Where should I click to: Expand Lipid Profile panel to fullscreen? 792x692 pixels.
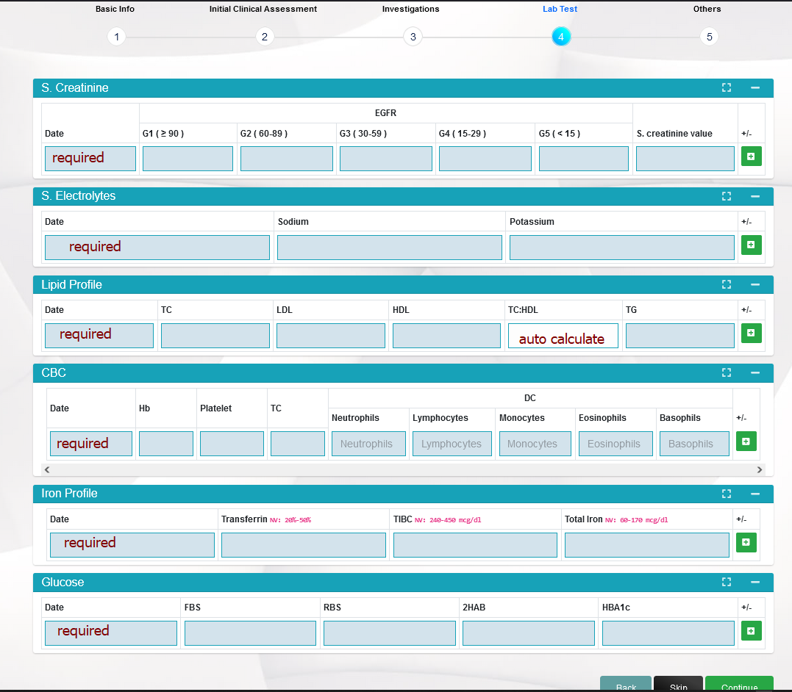click(727, 284)
